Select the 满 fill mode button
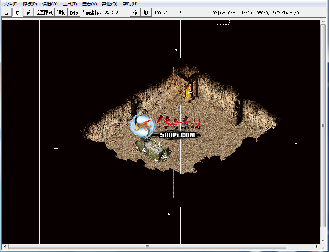 [29, 12]
